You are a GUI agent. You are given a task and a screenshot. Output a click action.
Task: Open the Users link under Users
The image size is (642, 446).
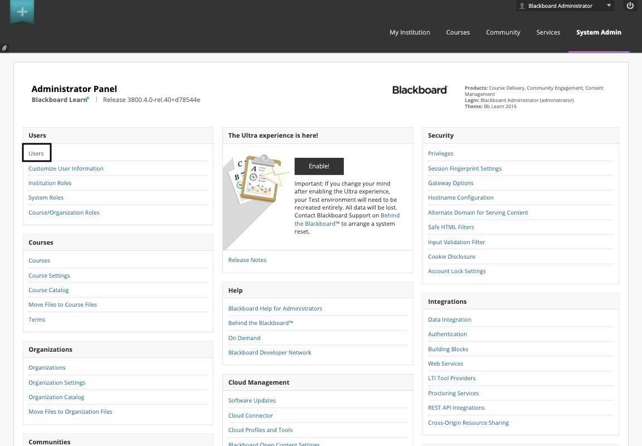coord(36,153)
